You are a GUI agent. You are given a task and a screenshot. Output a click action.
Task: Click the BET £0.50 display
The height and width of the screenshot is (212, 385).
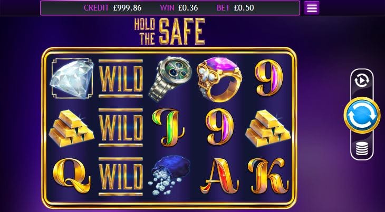point(235,8)
